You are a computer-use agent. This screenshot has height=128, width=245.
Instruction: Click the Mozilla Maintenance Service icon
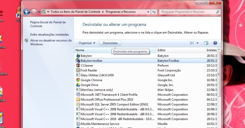click(x=78, y=124)
